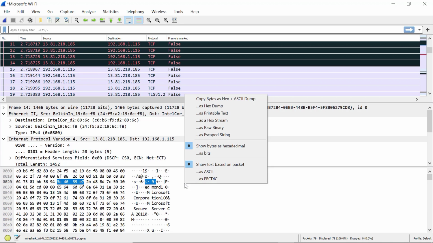Choose ...as a Hex Stream
433x243 pixels.
[226, 120]
